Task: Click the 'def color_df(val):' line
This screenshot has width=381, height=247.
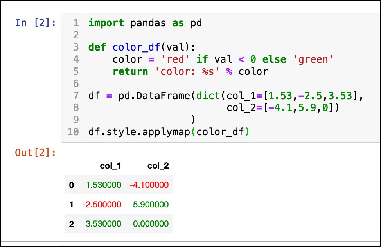Action: [x=142, y=47]
